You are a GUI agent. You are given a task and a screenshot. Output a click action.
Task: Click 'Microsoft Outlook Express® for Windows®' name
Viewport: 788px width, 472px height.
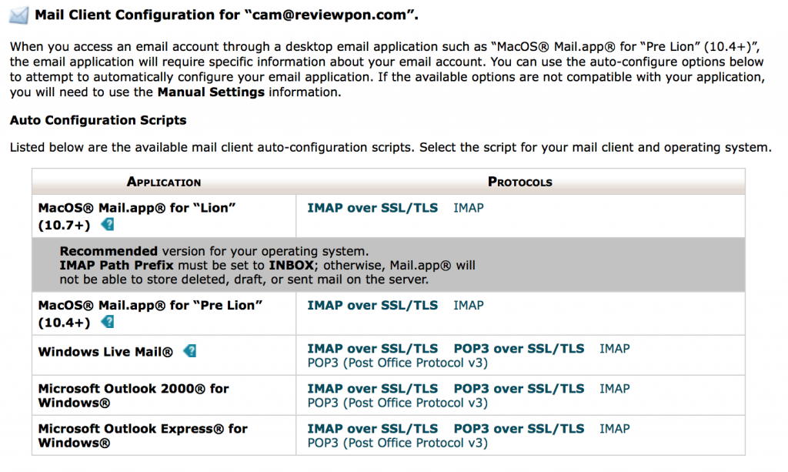pyautogui.click(x=142, y=436)
